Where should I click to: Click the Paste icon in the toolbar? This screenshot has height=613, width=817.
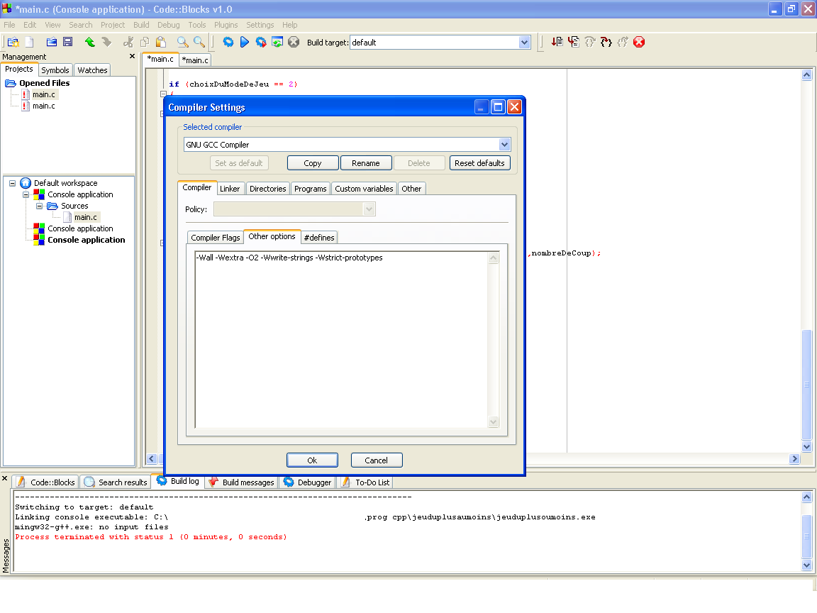pos(160,42)
